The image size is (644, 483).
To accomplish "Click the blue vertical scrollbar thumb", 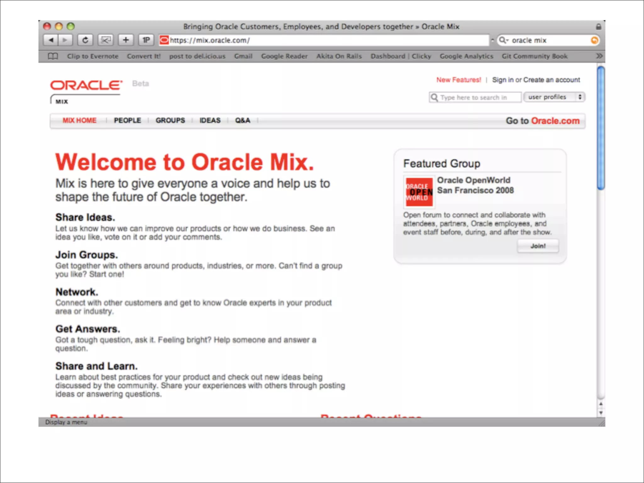I will (601, 128).
